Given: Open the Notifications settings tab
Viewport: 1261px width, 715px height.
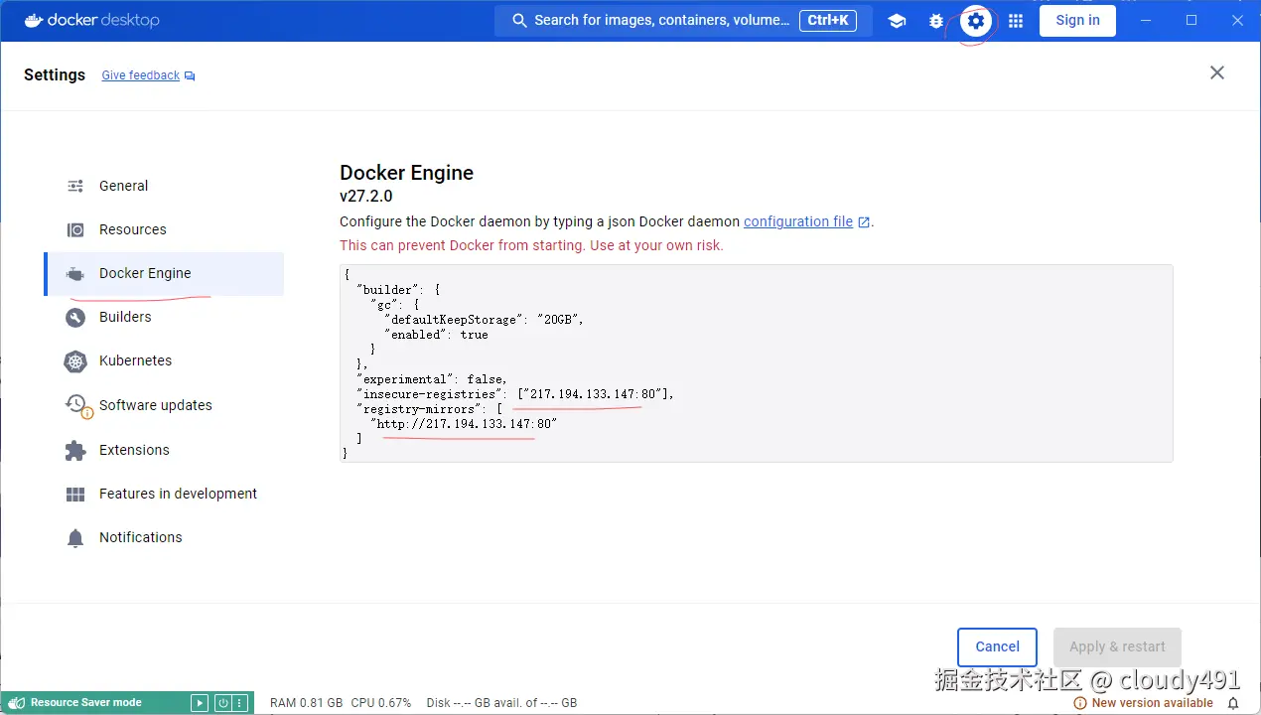Looking at the screenshot, I should click(x=164, y=537).
